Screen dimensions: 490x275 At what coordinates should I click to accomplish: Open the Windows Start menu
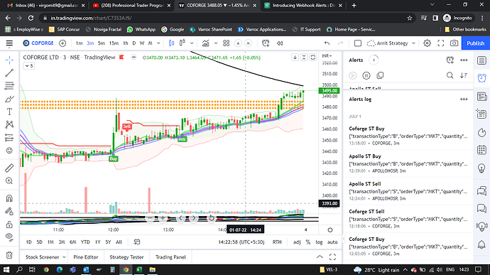pos(6,269)
